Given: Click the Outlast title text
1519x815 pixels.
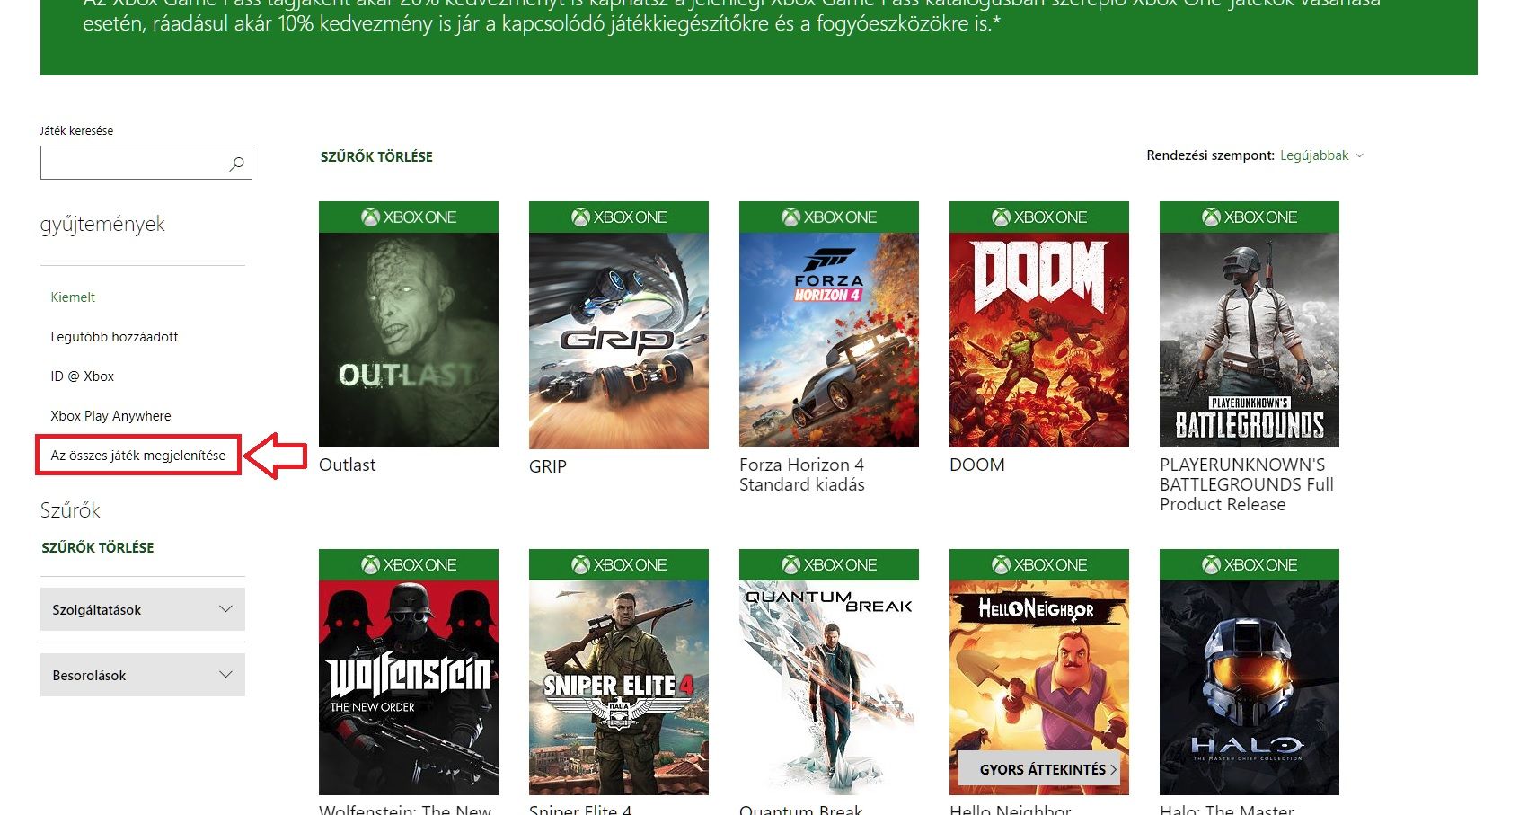Looking at the screenshot, I should coord(348,465).
